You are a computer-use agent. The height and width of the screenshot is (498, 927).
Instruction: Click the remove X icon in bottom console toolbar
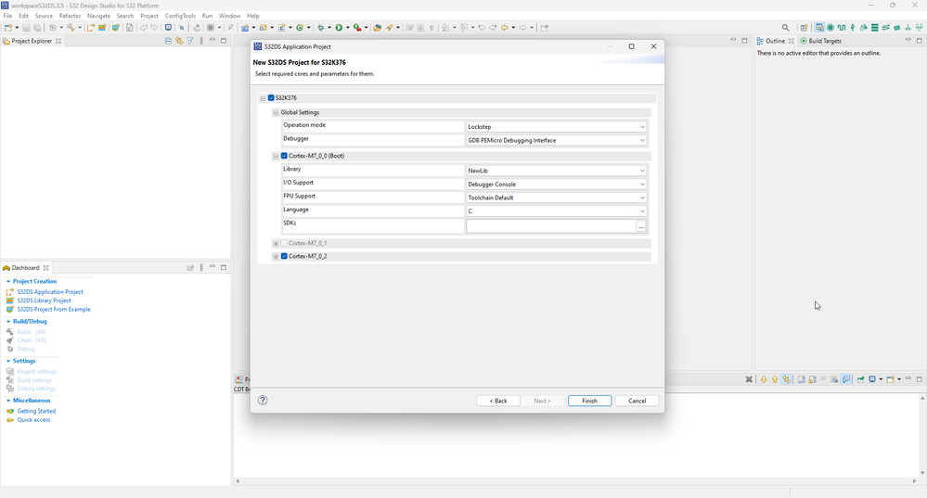[749, 379]
